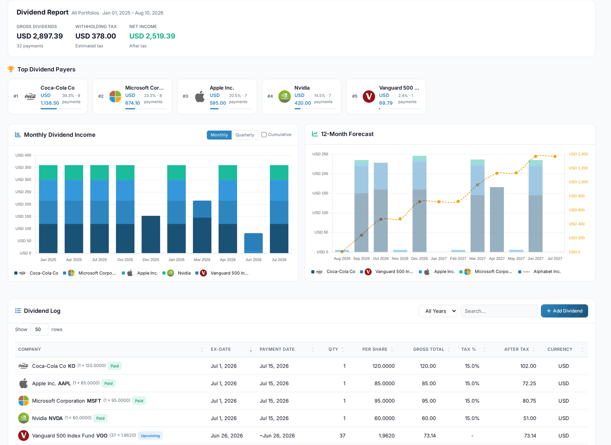The height and width of the screenshot is (445, 611).
Task: Click the Coca-Cola logo in top payers
Action: [30, 96]
